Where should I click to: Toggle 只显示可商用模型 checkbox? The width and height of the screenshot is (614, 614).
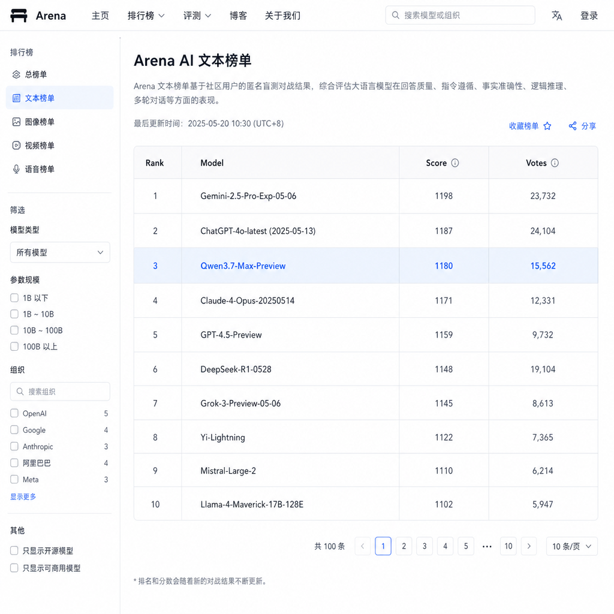tap(14, 568)
